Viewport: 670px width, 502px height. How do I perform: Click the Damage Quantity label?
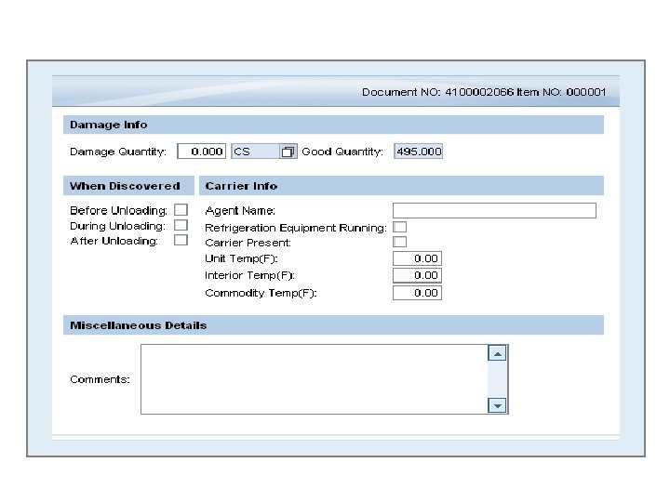click(x=118, y=152)
